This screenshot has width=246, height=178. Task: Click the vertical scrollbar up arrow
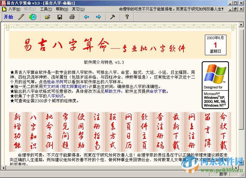pyautogui.click(x=241, y=25)
